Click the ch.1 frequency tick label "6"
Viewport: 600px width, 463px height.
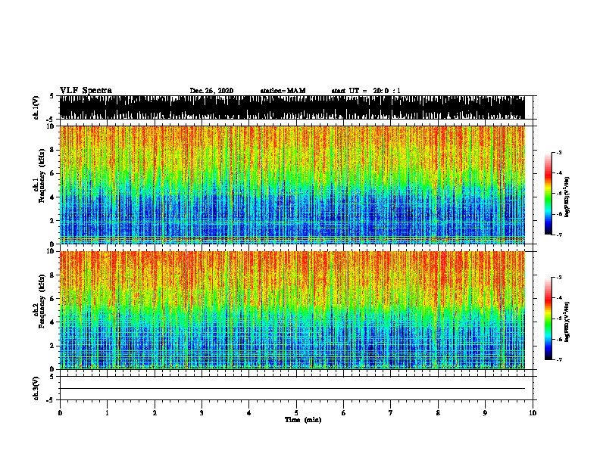(x=53, y=173)
